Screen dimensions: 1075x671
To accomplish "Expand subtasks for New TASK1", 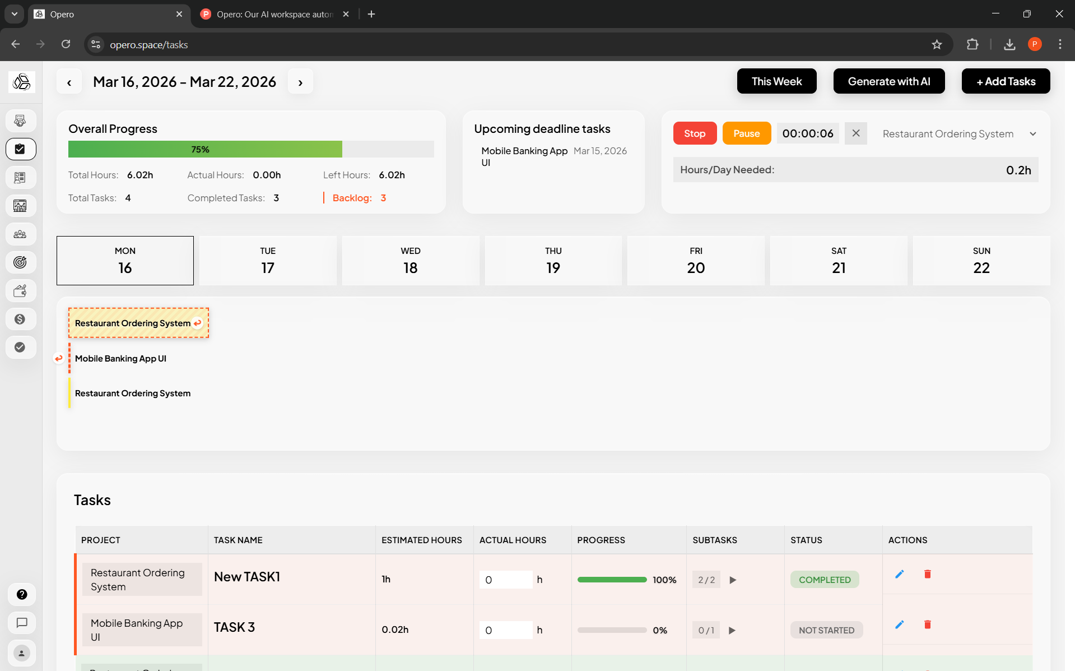I will point(733,580).
